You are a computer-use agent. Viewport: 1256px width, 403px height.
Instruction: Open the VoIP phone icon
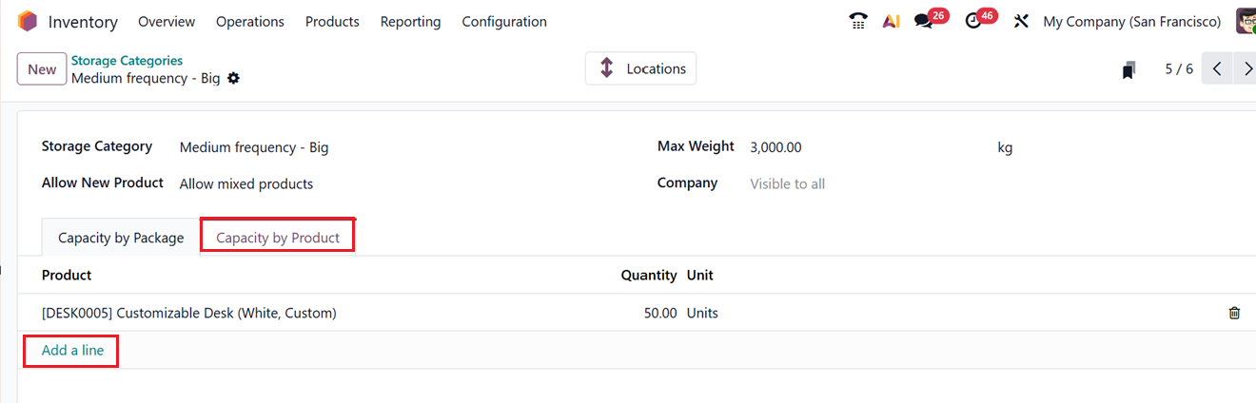(858, 21)
